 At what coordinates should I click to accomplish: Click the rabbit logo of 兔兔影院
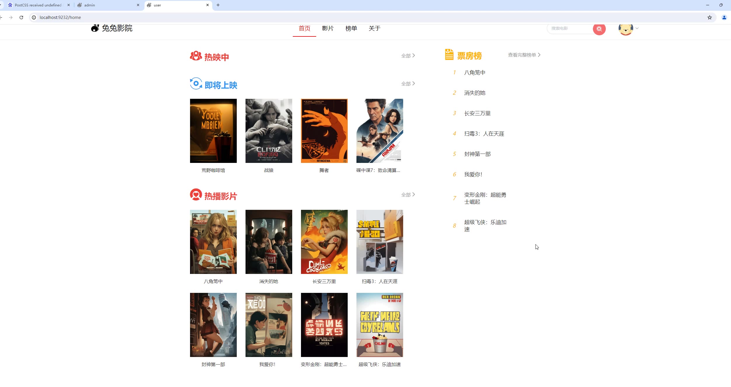tap(95, 28)
